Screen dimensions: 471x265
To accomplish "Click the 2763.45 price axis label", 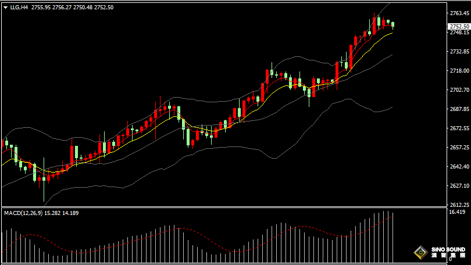I will [x=459, y=13].
